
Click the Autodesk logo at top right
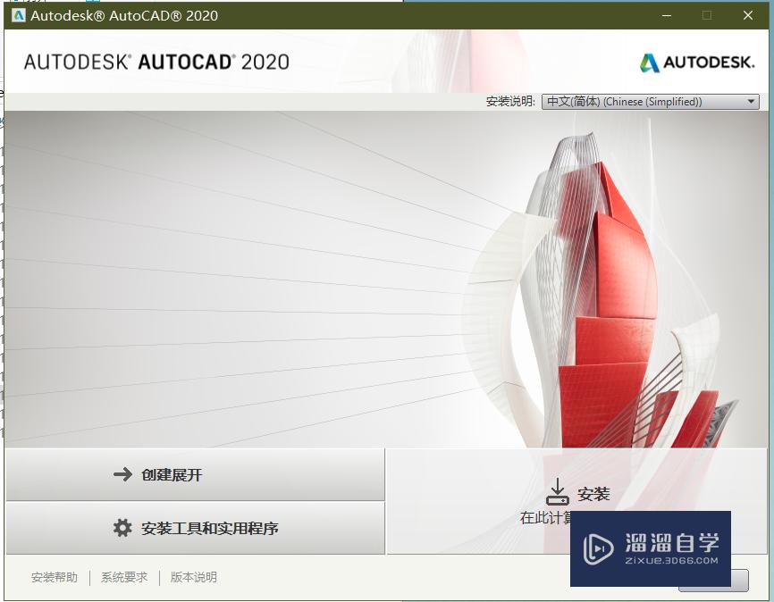tap(697, 63)
